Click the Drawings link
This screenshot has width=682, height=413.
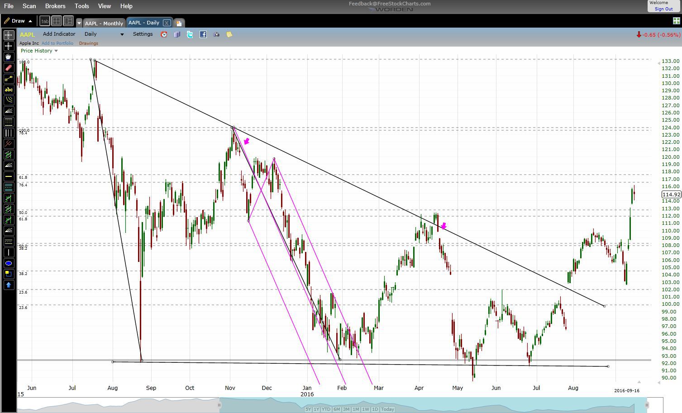pos(89,43)
